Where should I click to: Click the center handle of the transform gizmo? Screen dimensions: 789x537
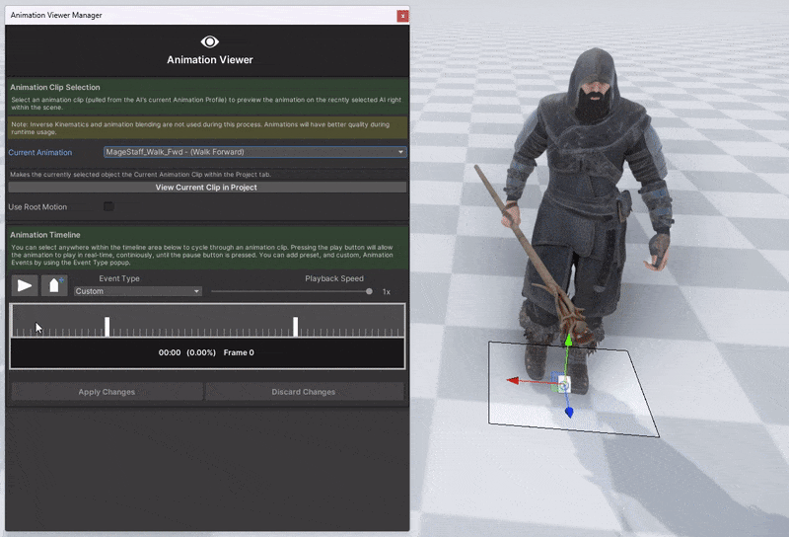click(563, 385)
